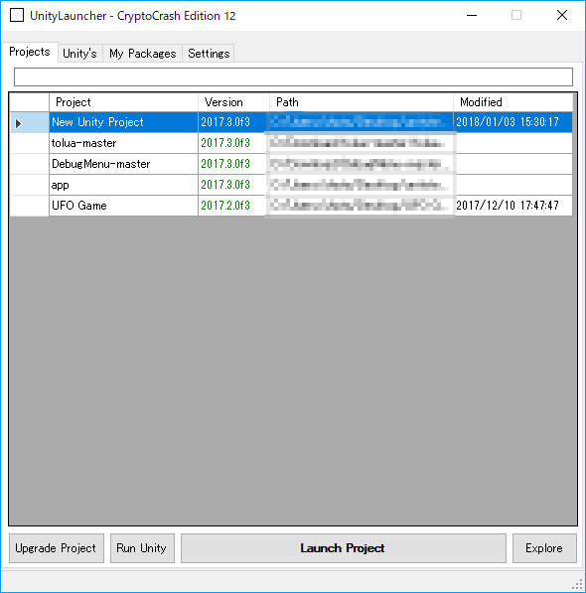586x593 pixels.
Task: Click the Launch Project button
Action: point(344,548)
